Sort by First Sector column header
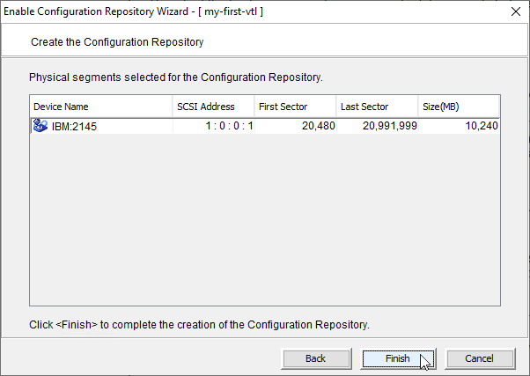This screenshot has height=376, width=530. click(x=295, y=107)
